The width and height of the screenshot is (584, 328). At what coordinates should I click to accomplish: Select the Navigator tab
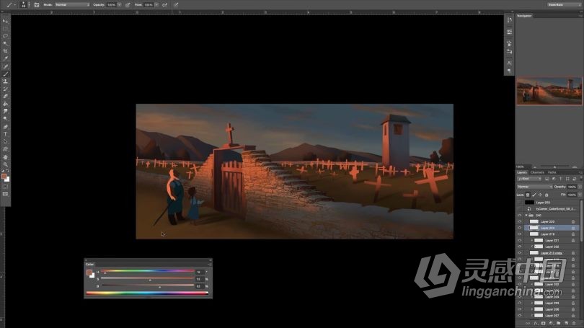[524, 16]
